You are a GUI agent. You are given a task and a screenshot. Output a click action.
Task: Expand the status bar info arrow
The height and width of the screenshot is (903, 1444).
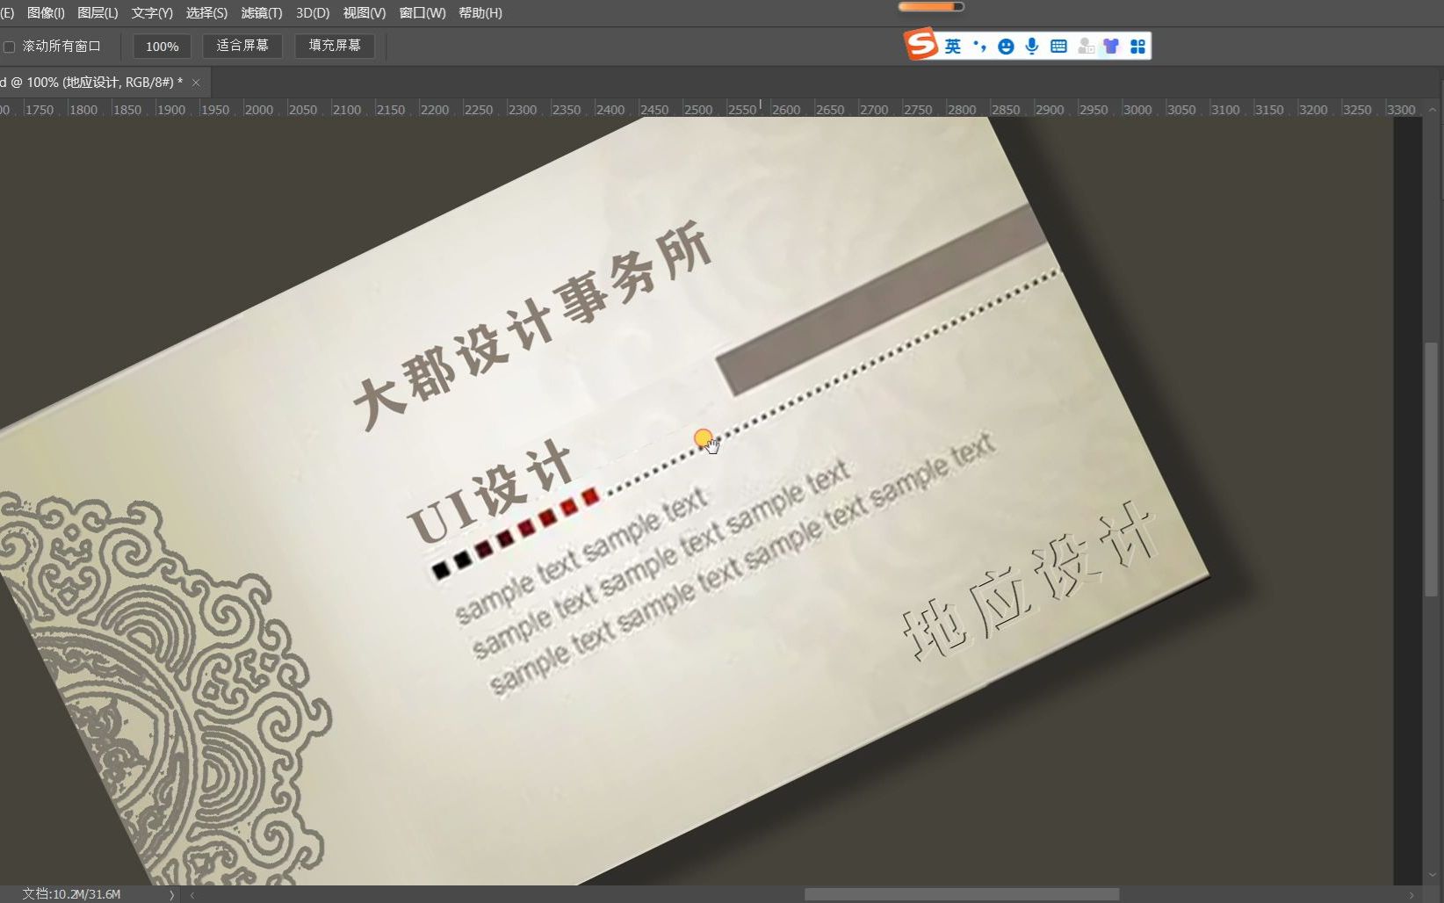coord(171,895)
